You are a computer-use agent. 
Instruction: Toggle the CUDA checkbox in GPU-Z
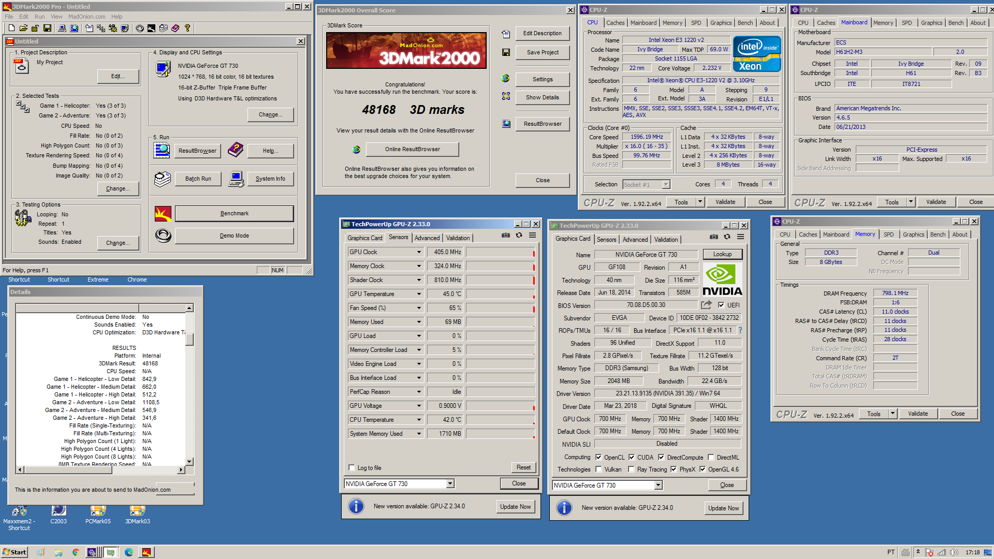click(632, 458)
